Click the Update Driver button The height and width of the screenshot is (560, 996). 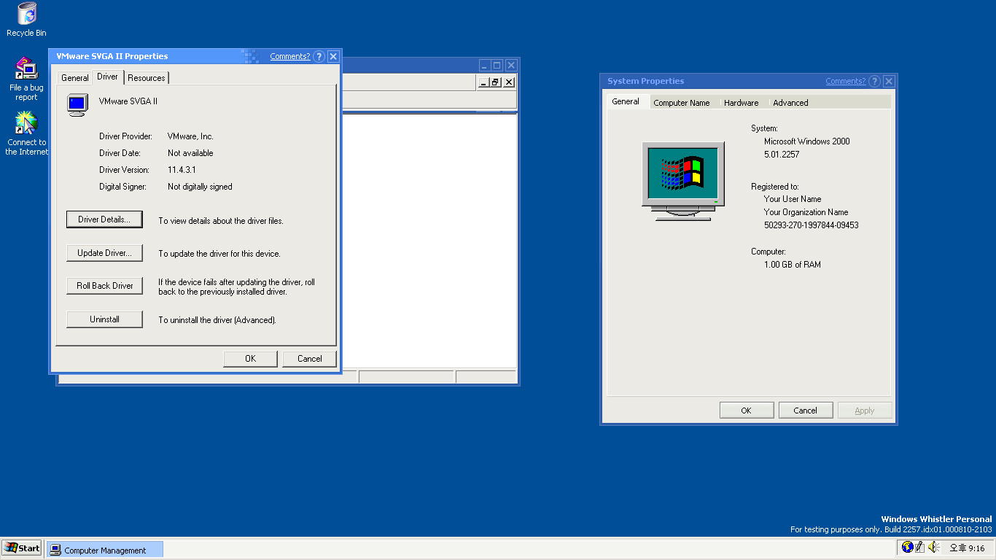pos(104,253)
